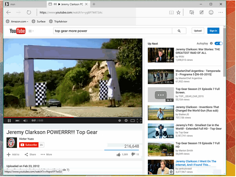Mute the video volume
236x177 pixels.
(25, 120)
